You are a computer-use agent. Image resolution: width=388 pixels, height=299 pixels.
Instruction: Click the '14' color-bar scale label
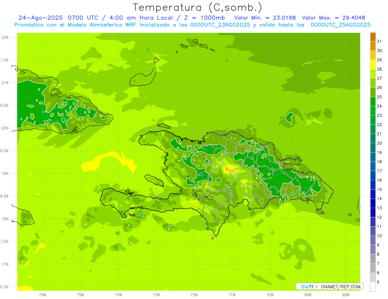point(379,199)
